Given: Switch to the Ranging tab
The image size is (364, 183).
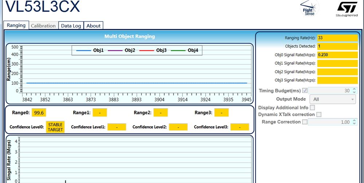Looking at the screenshot, I should coord(16,25).
